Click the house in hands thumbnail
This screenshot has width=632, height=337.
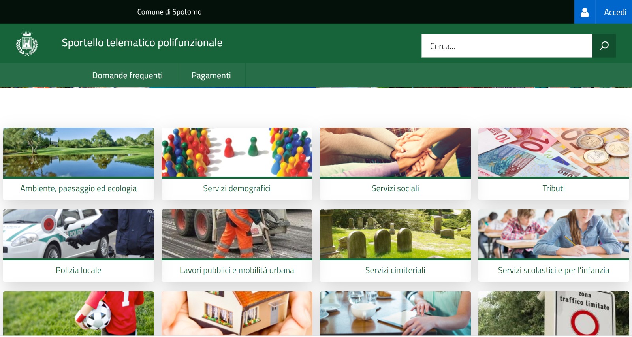point(237,313)
